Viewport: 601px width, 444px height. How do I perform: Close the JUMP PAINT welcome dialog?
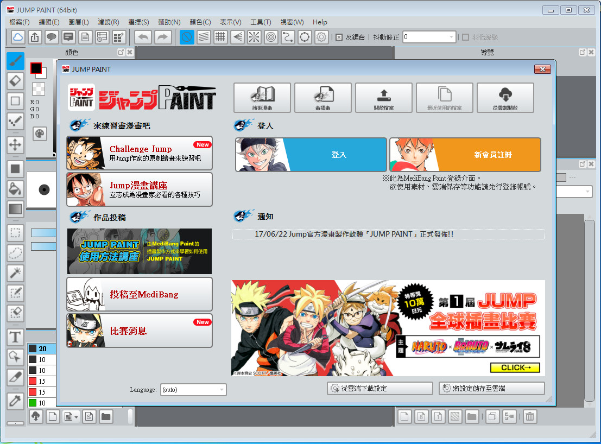click(x=542, y=69)
